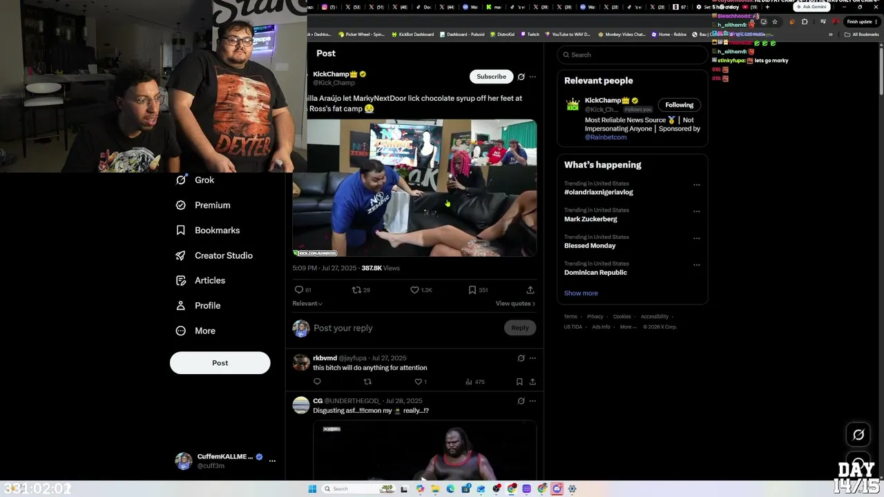884x497 pixels.
Task: Open Articles in the sidebar
Action: [x=200, y=280]
